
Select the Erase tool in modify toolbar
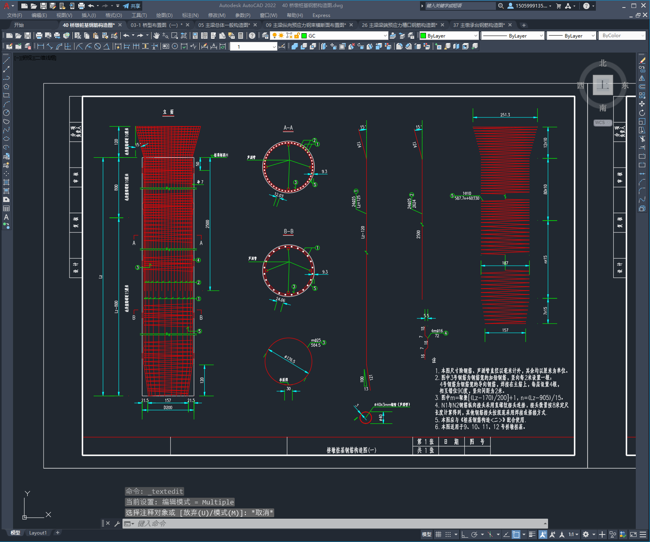[x=642, y=60]
